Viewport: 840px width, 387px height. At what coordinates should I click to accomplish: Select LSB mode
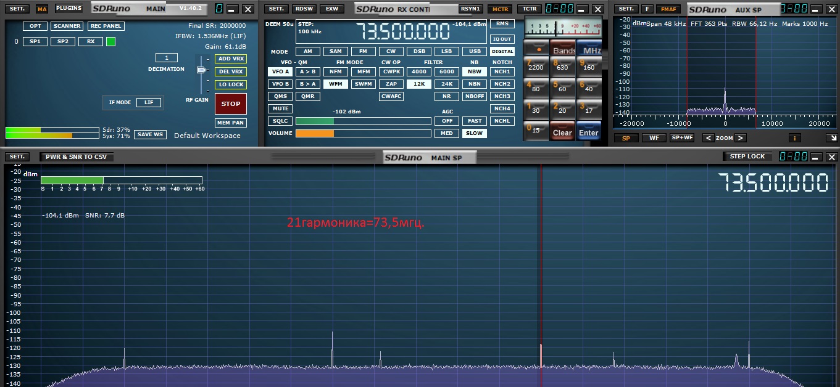446,52
